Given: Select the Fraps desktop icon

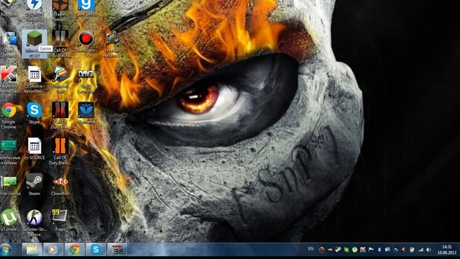Looking at the screenshot, I should (60, 220).
